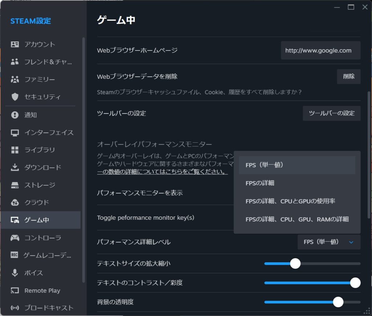Click the ブロードキャスト signal icon
Image resolution: width=372 pixels, height=316 pixels.
(15, 308)
